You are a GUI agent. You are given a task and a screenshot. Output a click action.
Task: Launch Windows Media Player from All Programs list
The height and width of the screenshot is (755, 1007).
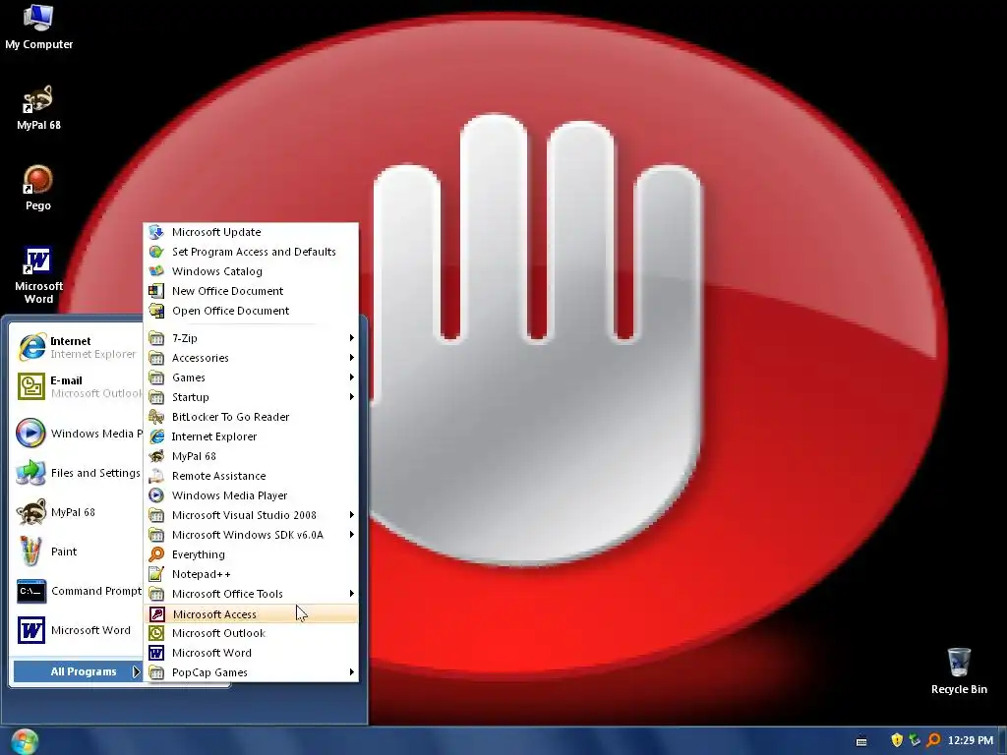click(251, 495)
